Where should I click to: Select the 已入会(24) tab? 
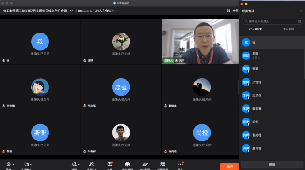[x=256, y=29]
